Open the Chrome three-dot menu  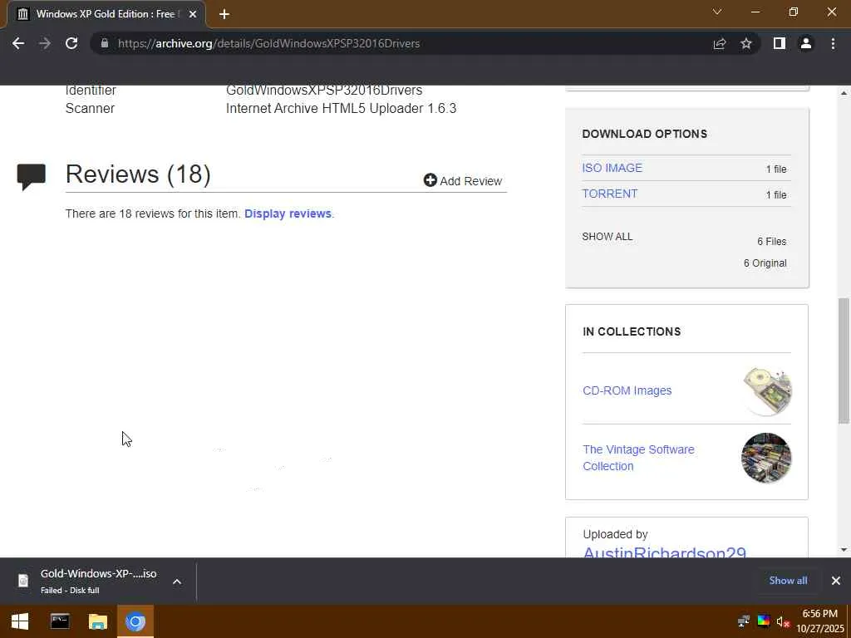(x=833, y=43)
